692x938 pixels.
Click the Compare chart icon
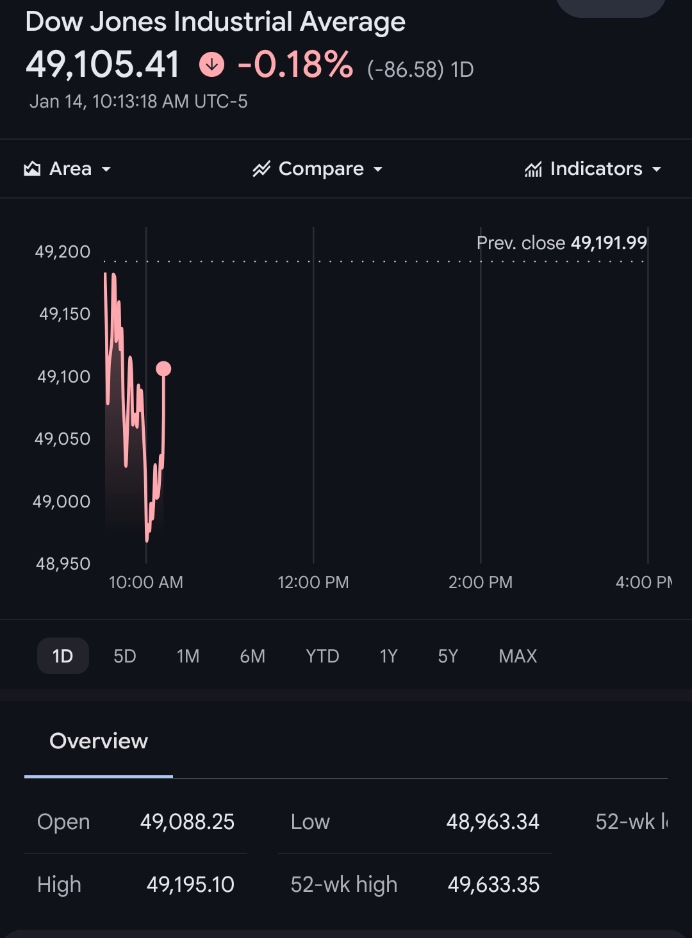click(261, 169)
